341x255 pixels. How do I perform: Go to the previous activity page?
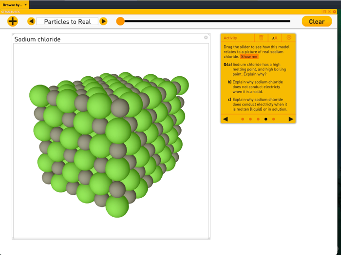(226, 119)
